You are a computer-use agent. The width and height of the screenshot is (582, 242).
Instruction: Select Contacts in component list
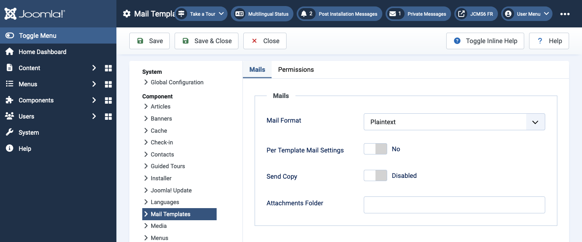point(162,154)
